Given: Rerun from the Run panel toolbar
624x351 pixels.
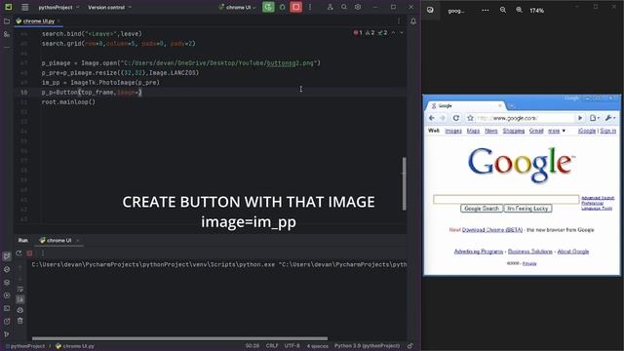Looking at the screenshot, I should (x=19, y=253).
